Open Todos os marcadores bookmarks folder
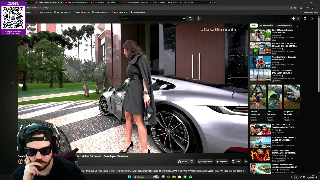320x180 pixels. (x=309, y=12)
